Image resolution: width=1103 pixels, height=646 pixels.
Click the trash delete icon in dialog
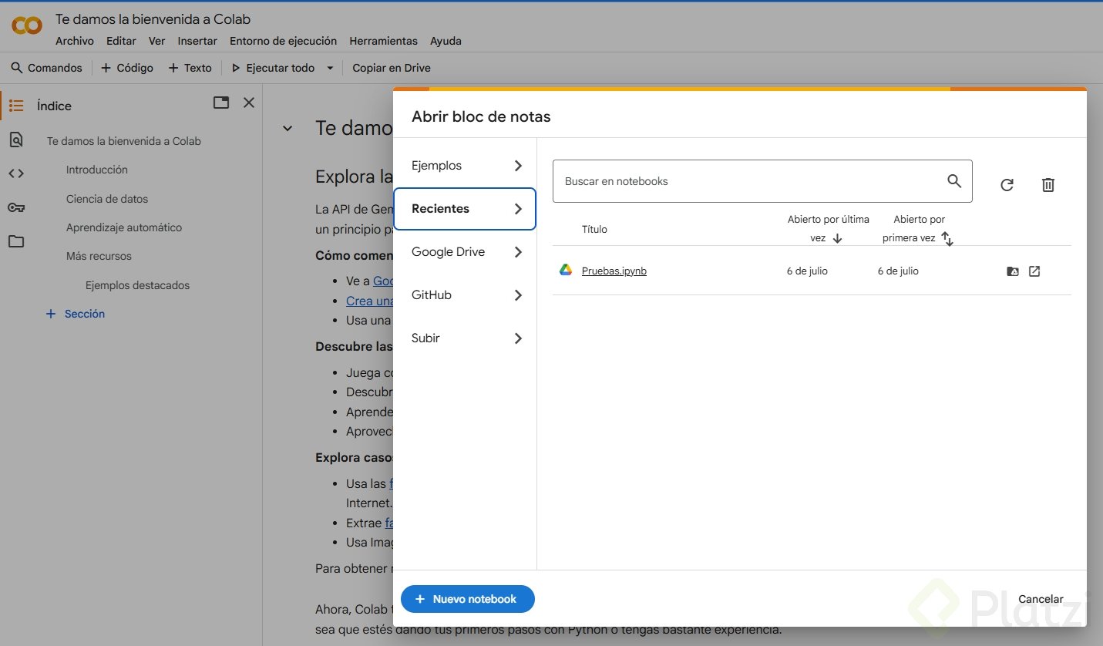(x=1048, y=185)
